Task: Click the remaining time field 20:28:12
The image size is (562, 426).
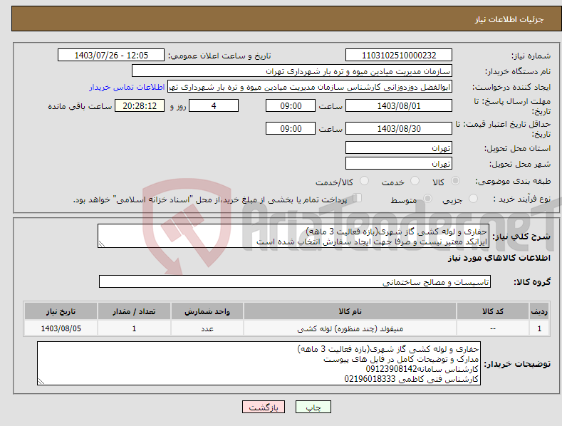Action: click(140, 105)
